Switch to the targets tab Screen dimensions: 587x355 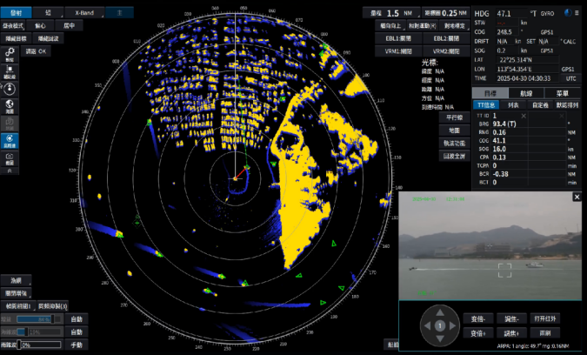coord(490,93)
